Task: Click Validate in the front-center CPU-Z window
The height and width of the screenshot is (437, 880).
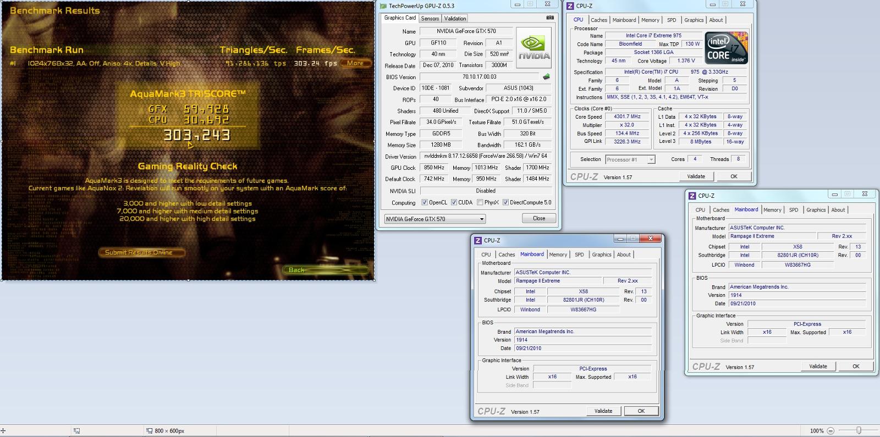Action: click(x=603, y=411)
